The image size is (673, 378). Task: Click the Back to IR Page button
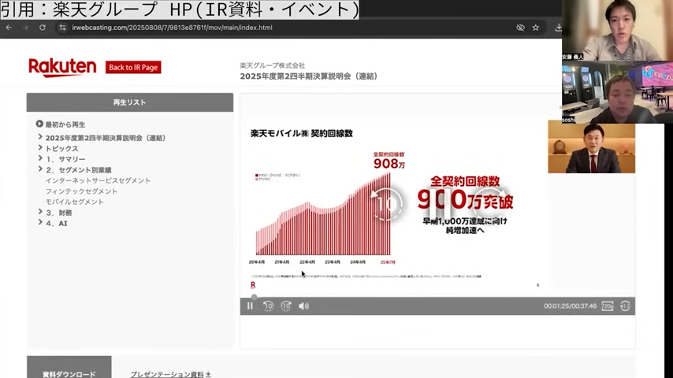click(133, 68)
